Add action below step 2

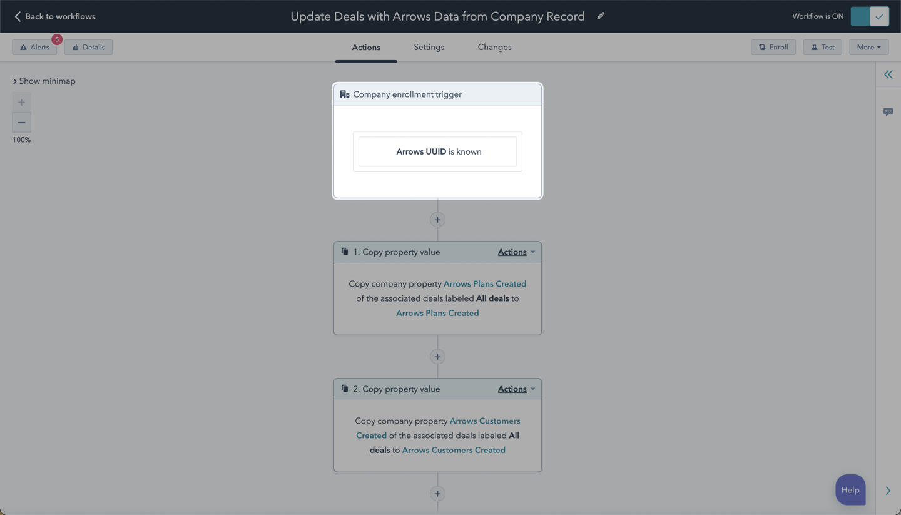[437, 494]
